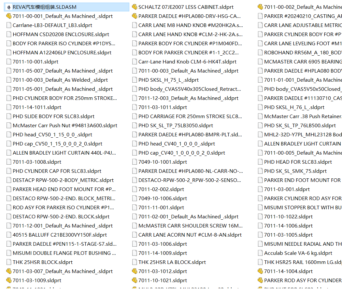Select file name PHD SLIDE BODY FOR SLC83.sldprt
This screenshot has height=289, width=342.
(53, 117)
